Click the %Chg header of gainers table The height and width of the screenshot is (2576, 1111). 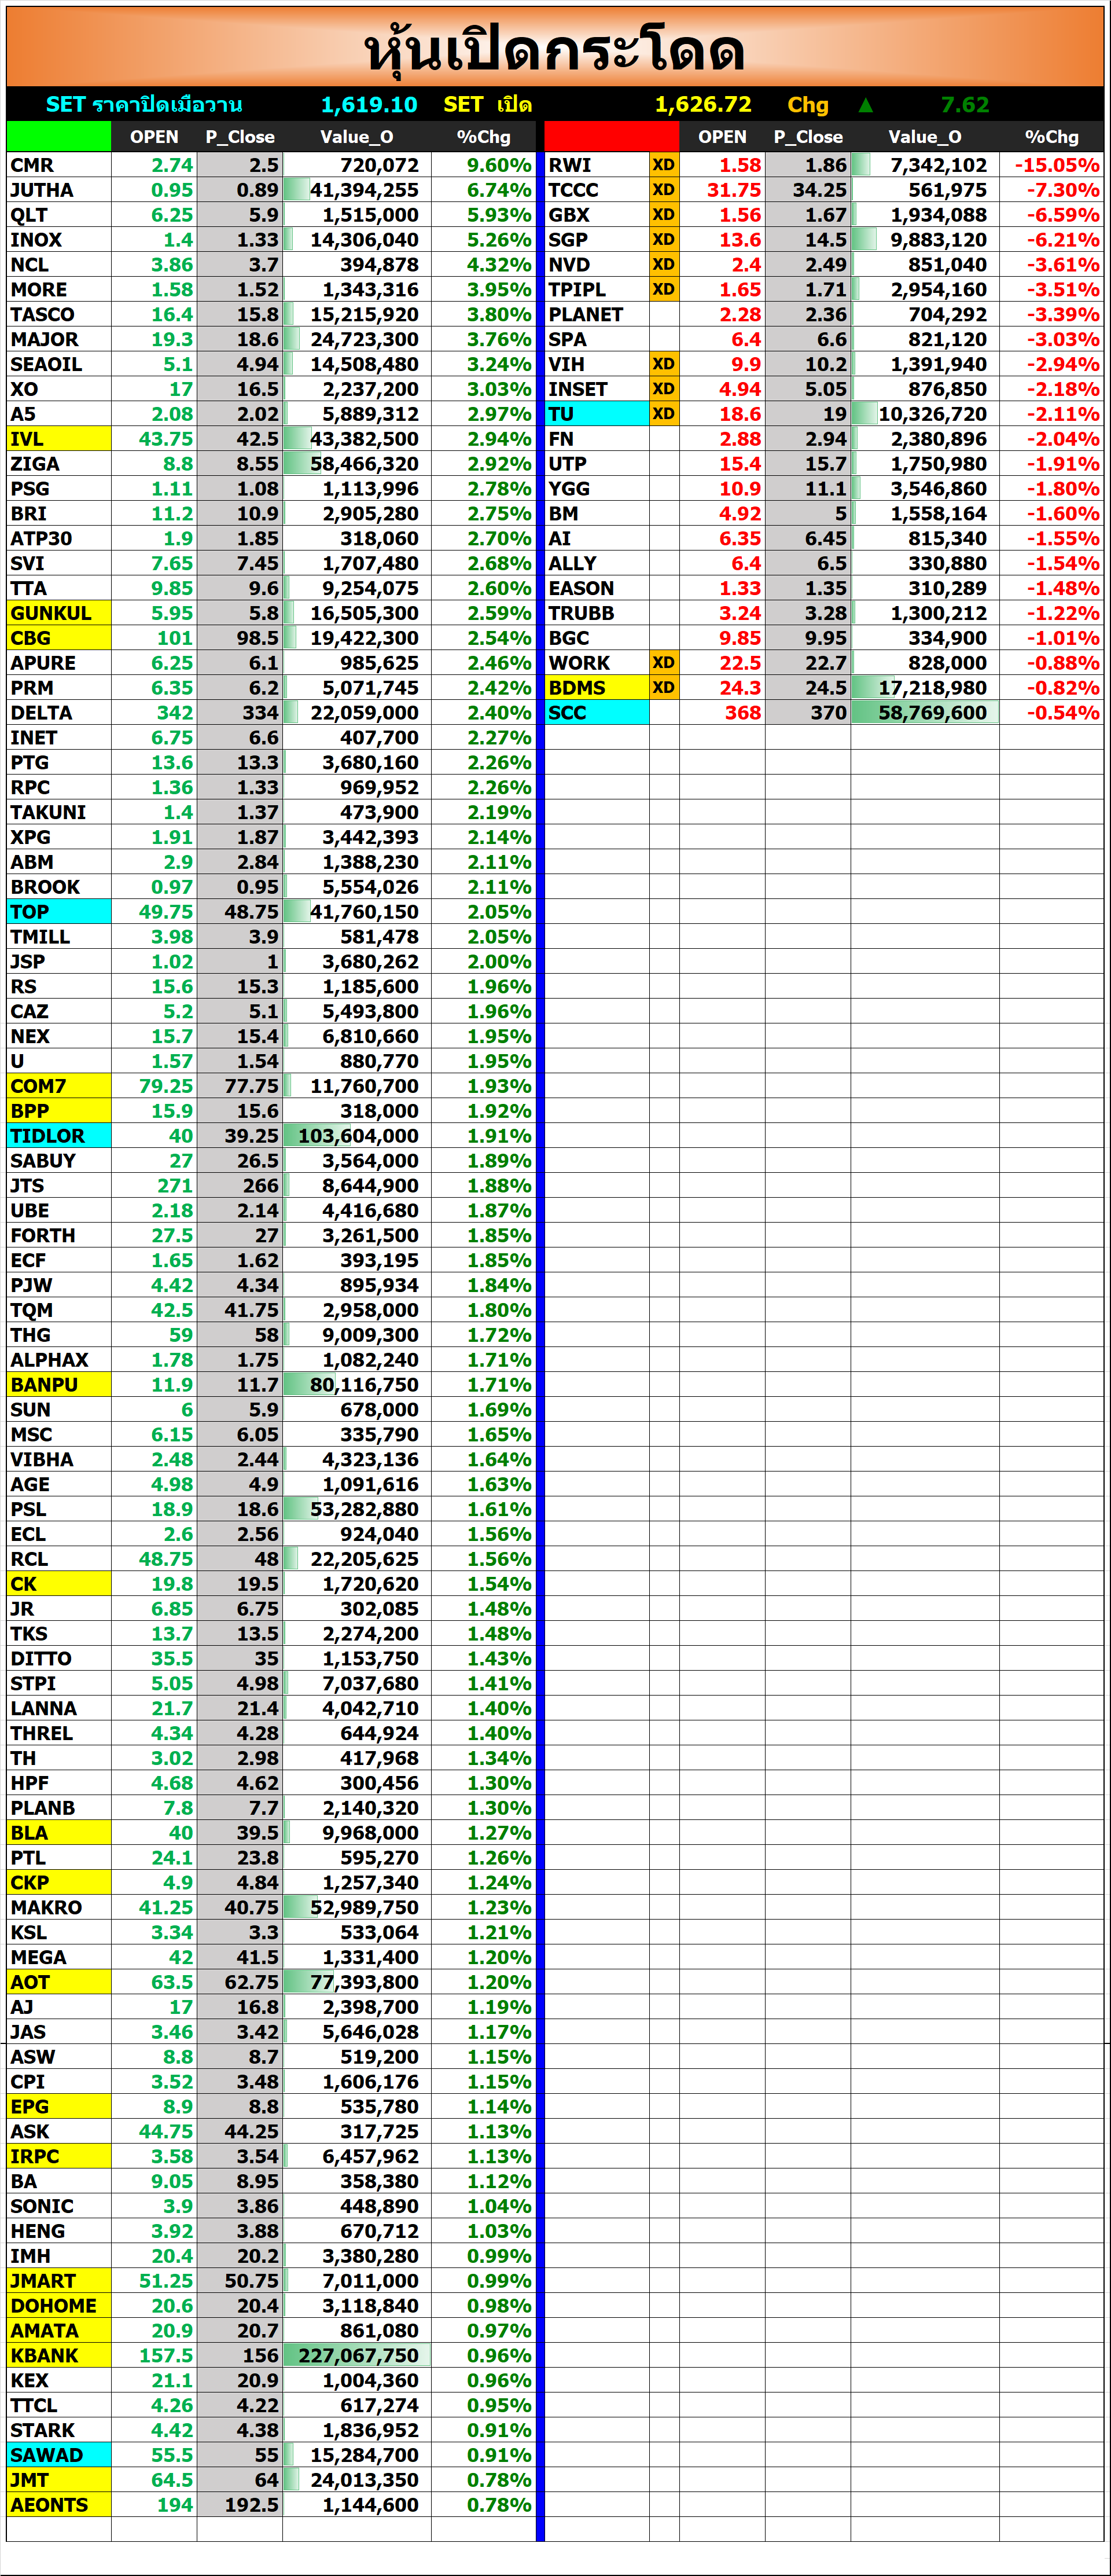coord(483,137)
